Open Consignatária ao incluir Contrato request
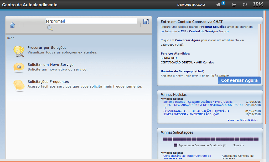Screen dimensions: 269x162 coord(187,157)
